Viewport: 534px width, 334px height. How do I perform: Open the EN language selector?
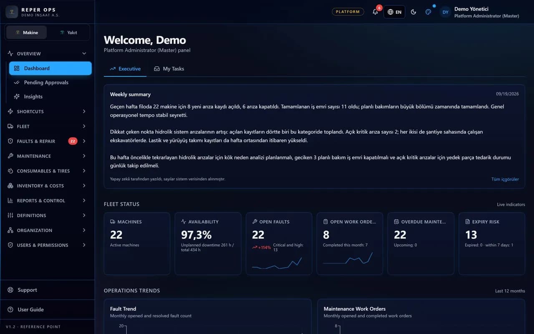(394, 12)
